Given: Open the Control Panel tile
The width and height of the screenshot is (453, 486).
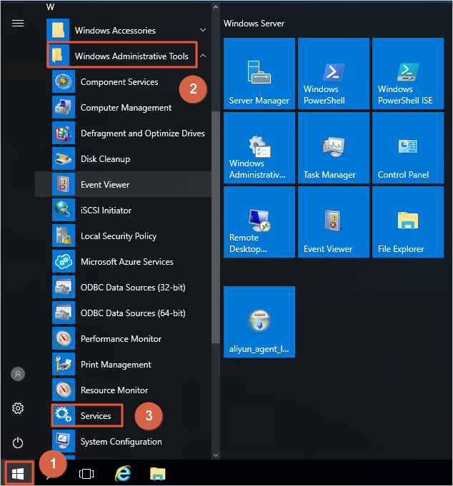Looking at the screenshot, I should click(408, 148).
